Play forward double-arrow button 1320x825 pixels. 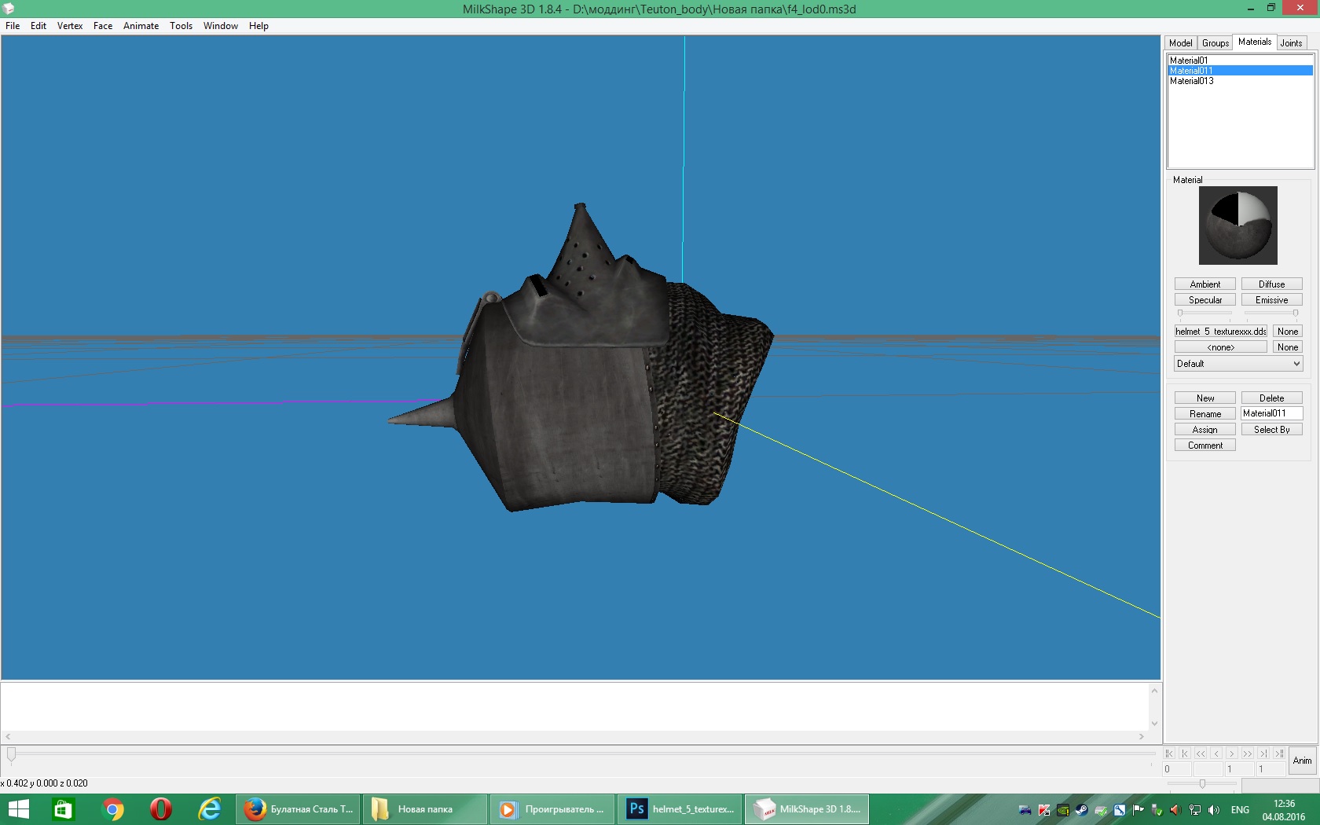pos(1248,753)
